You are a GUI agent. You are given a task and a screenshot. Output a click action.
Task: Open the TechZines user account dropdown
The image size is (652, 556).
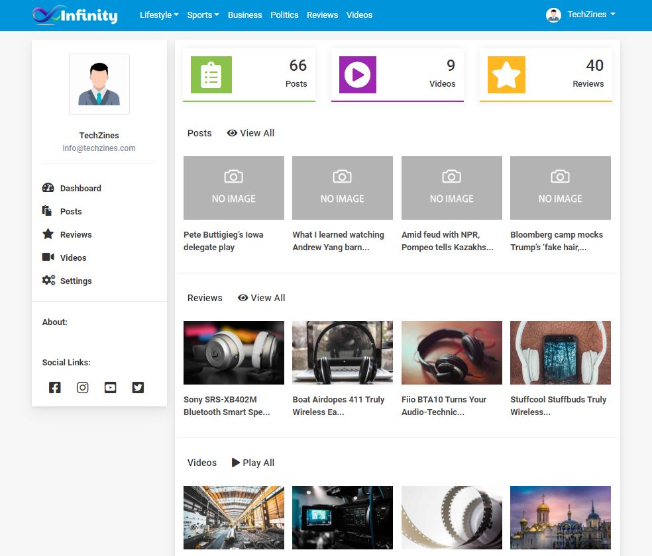[581, 15]
